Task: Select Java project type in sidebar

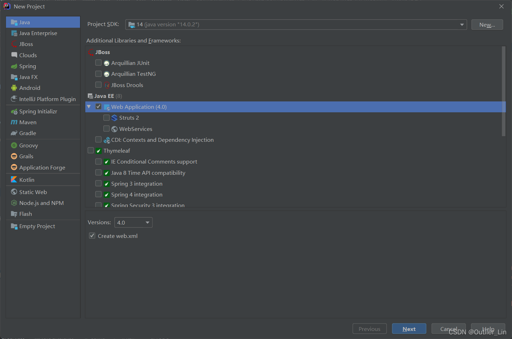Action: click(43, 22)
